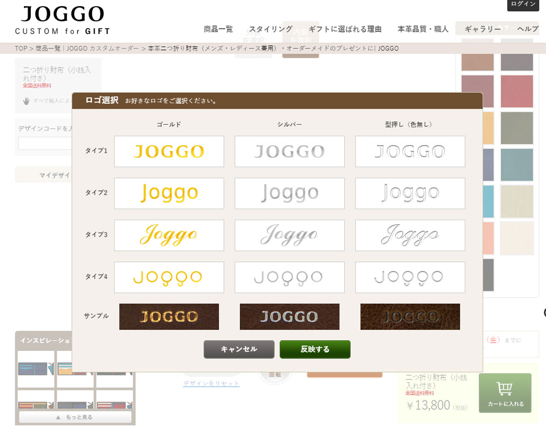Choose gold Type 2 Joggo logo

[169, 193]
